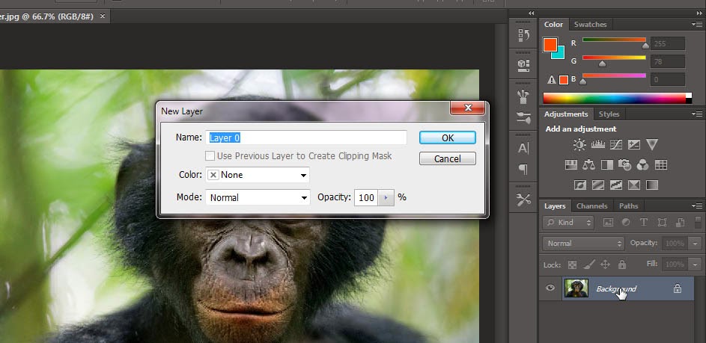The width and height of the screenshot is (706, 343).
Task: Open the History panel icon
Action: (523, 35)
